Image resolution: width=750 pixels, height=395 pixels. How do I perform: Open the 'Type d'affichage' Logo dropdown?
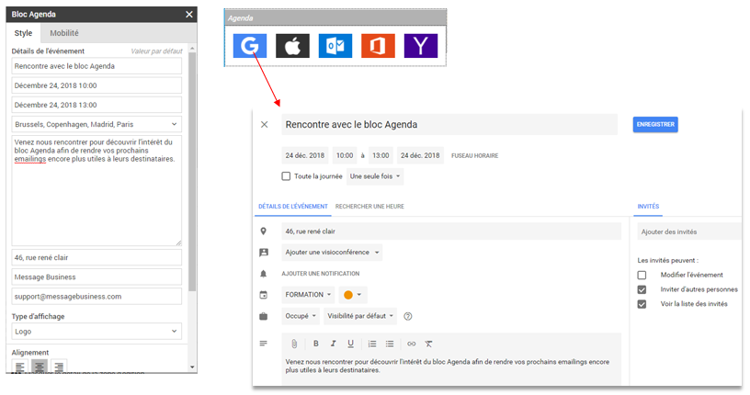coord(97,332)
